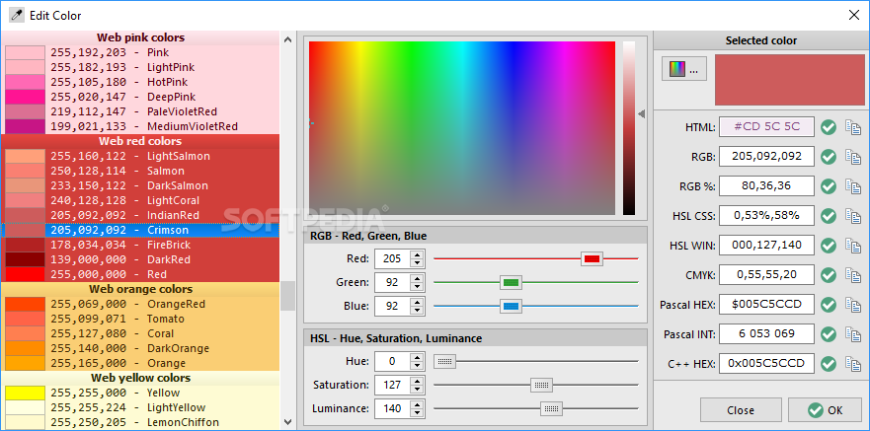
Task: Click the Saturation slider thumb
Action: coord(541,385)
